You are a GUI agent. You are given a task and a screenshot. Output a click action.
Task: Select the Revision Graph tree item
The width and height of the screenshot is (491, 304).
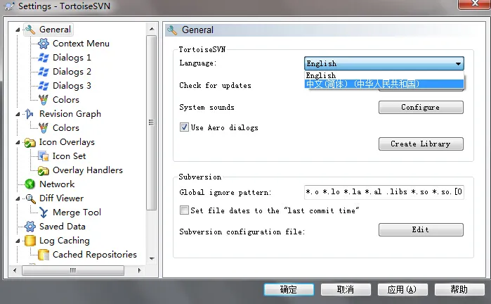pos(70,114)
